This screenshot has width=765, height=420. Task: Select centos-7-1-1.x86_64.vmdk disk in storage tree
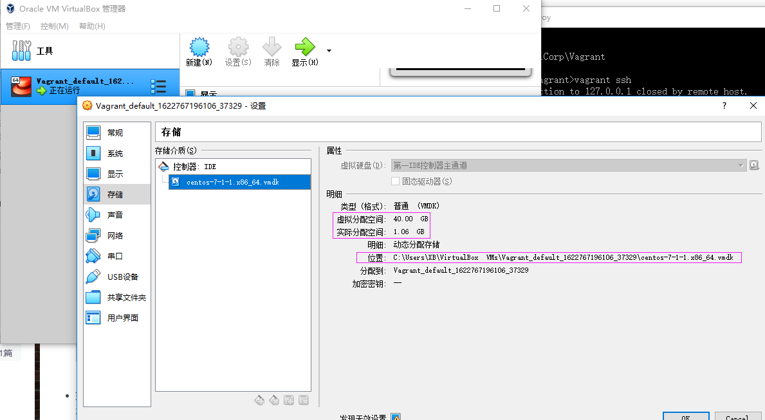pyautogui.click(x=239, y=182)
